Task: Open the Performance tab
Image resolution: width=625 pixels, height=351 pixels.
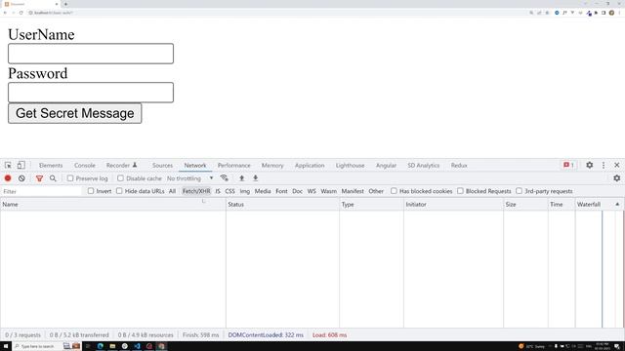Action: [x=234, y=165]
